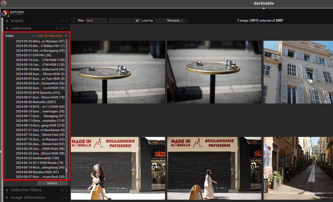This screenshot has width=333, height=202.
Task: Click the info icon next to image information
Action: [x=62, y=197]
